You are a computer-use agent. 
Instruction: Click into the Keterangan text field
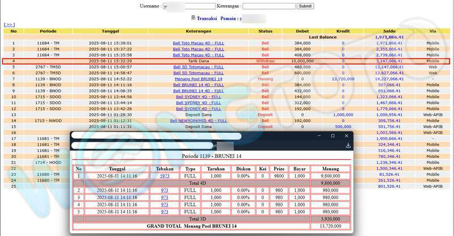(x=268, y=6)
